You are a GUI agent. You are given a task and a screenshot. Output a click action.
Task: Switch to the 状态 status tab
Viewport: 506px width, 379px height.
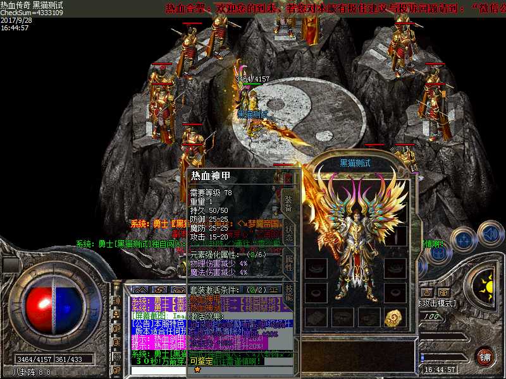point(288,233)
